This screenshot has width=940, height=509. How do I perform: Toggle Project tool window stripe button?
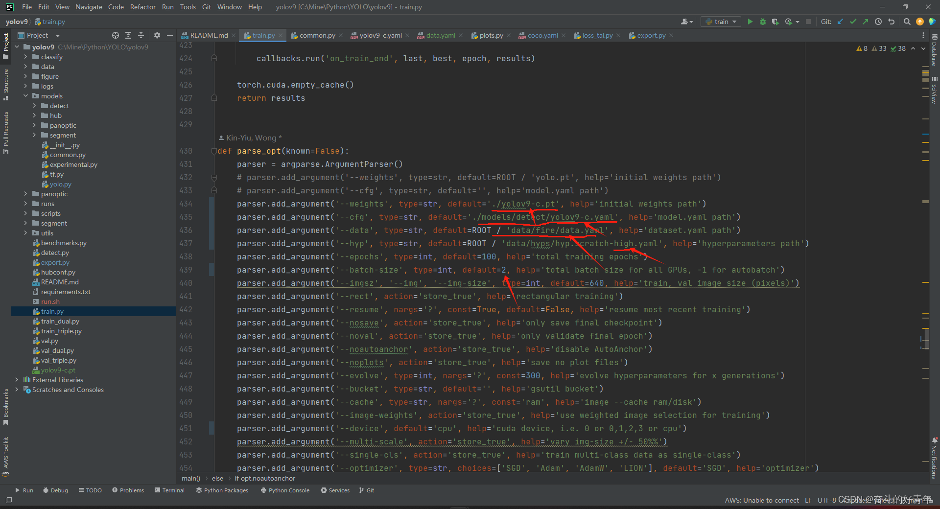click(x=6, y=46)
